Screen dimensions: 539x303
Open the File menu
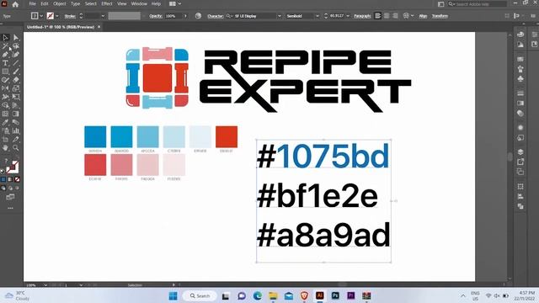(32, 3)
